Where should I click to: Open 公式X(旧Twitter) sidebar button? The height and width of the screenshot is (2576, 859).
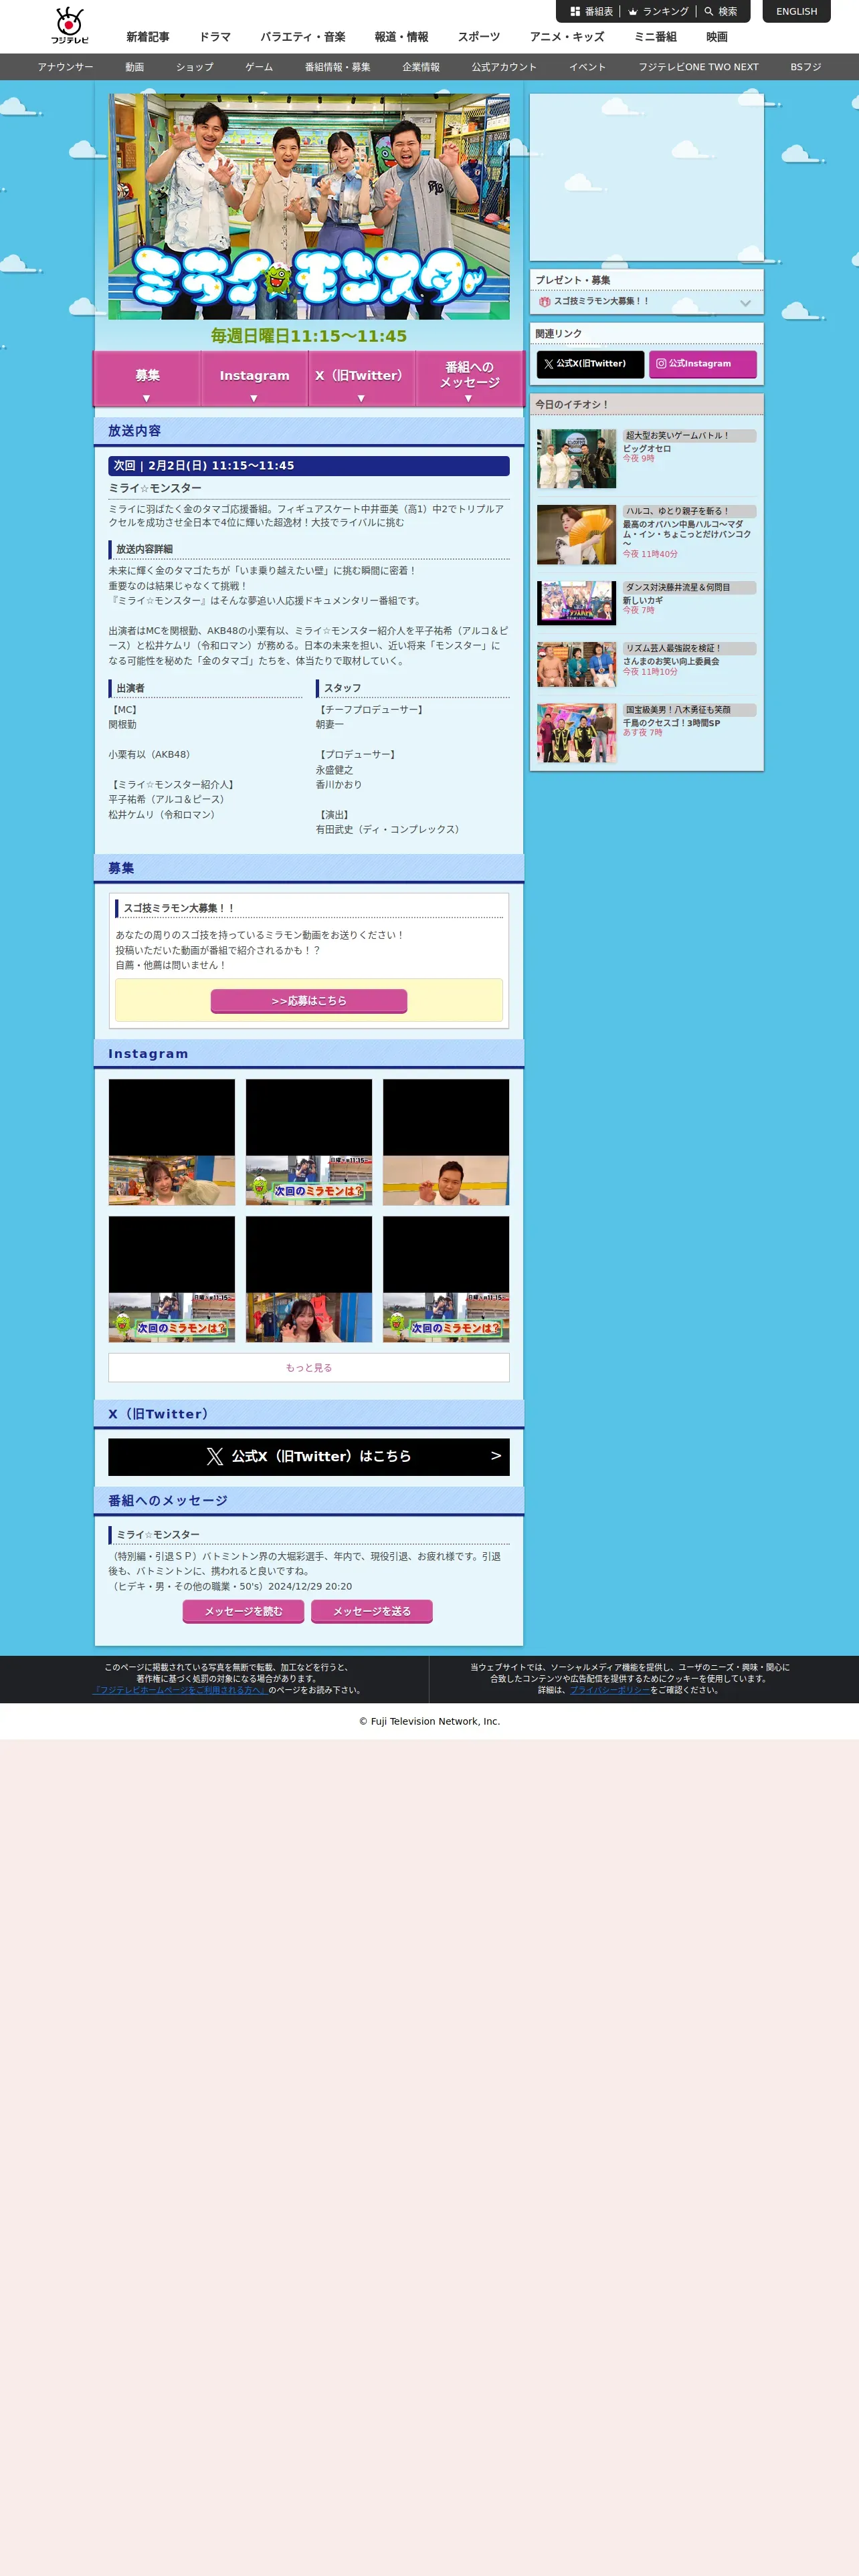(x=590, y=364)
